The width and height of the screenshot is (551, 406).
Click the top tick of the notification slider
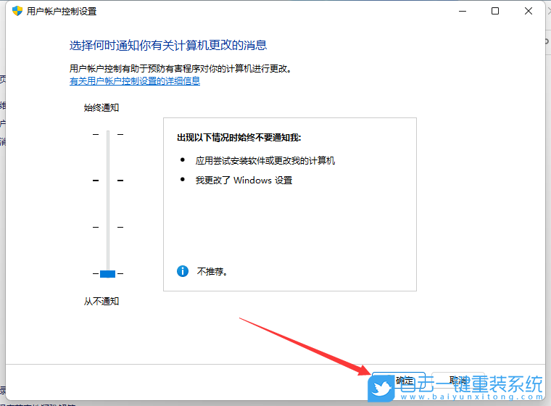(108, 134)
